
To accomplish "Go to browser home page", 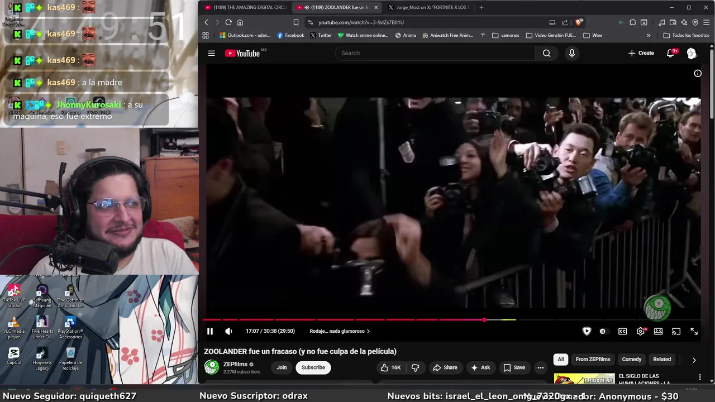I will [240, 22].
